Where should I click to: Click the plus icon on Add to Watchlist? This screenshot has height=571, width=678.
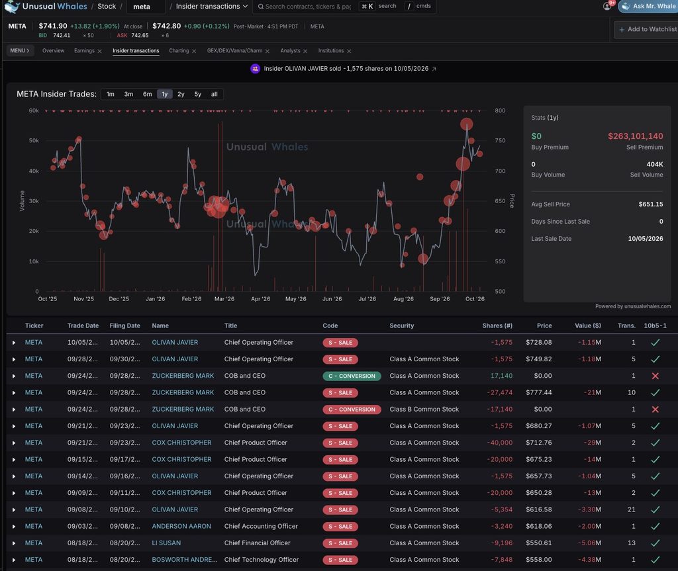622,29
